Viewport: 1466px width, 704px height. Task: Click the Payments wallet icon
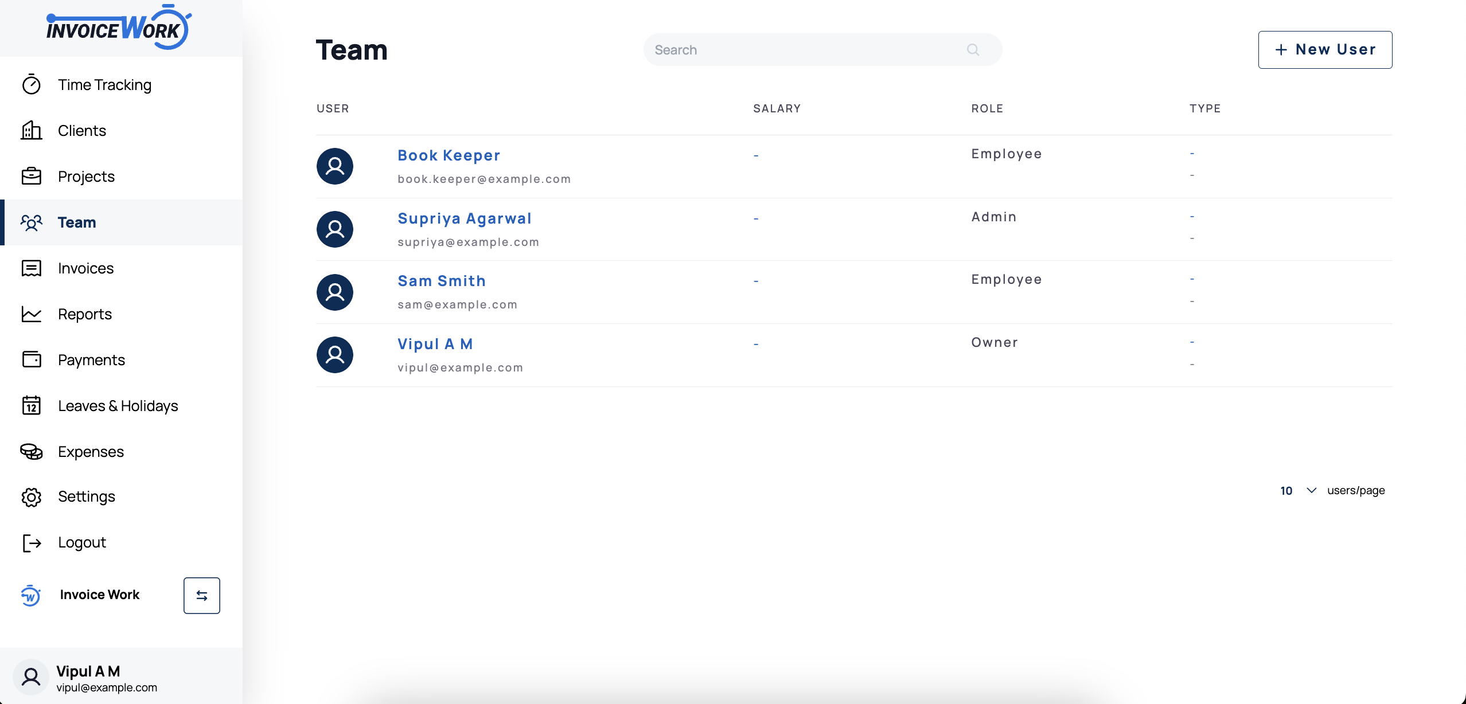(x=32, y=359)
